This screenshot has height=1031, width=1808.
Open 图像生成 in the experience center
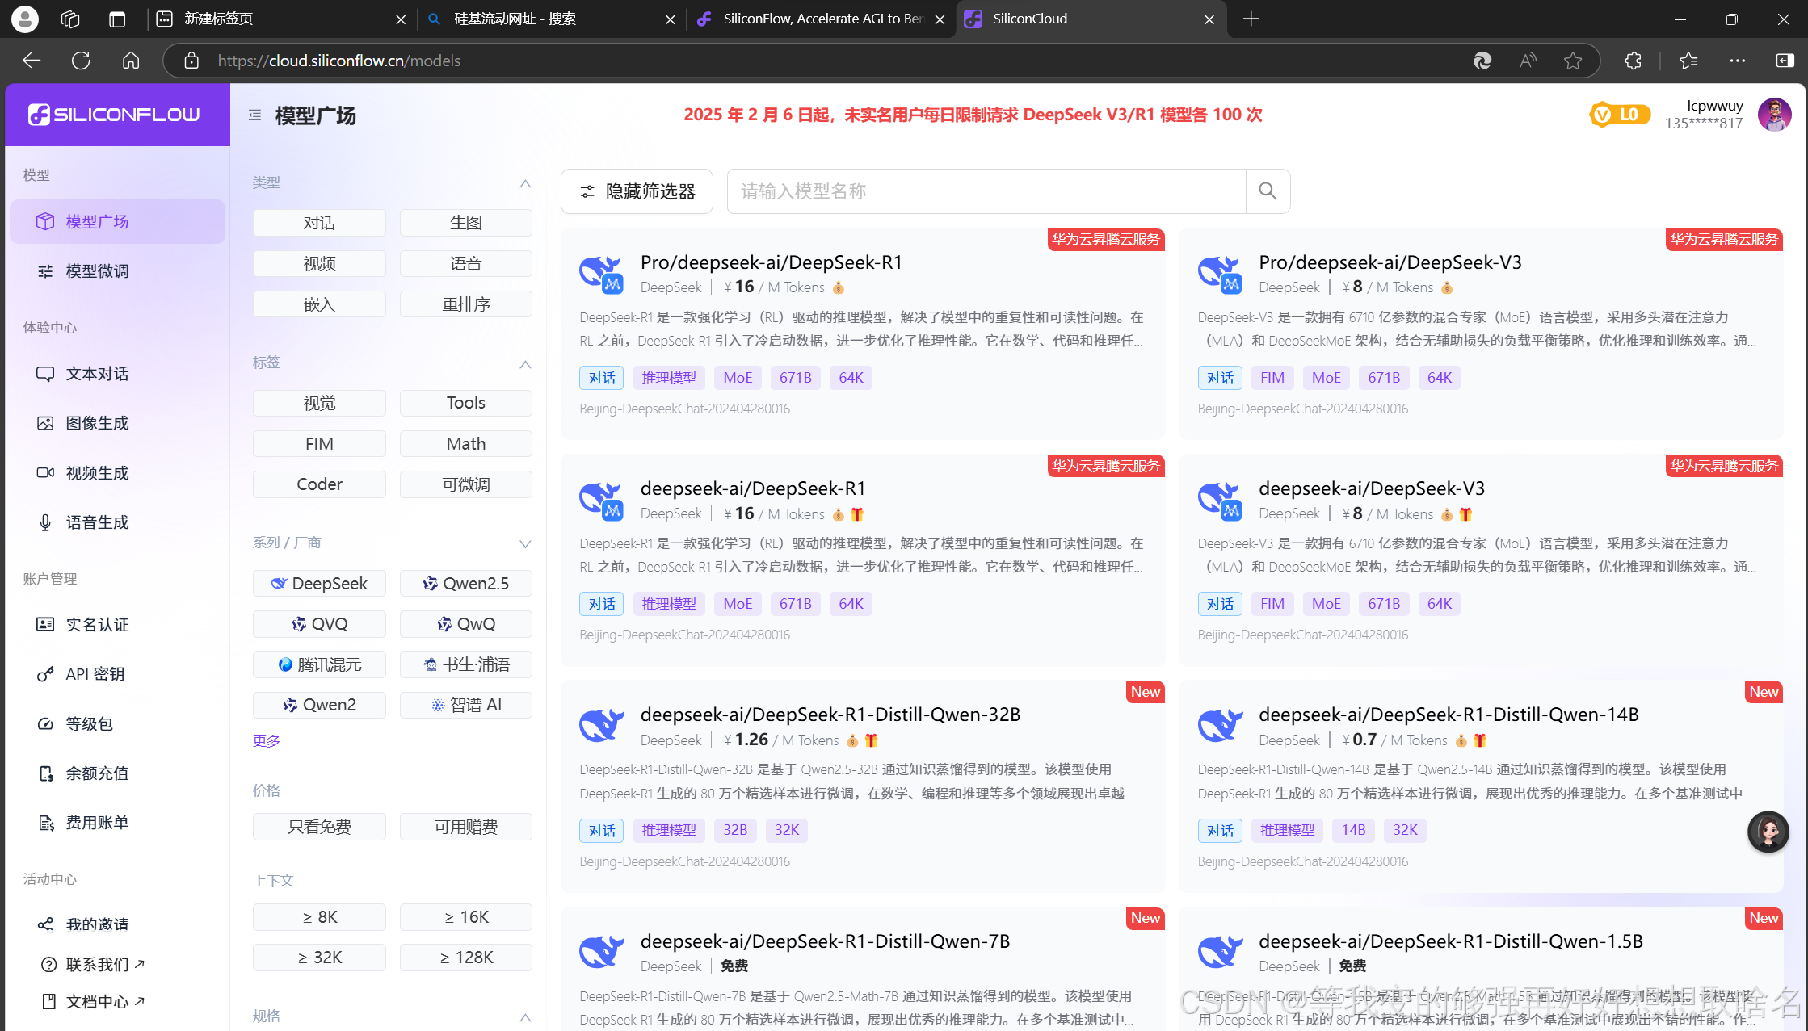pos(97,422)
